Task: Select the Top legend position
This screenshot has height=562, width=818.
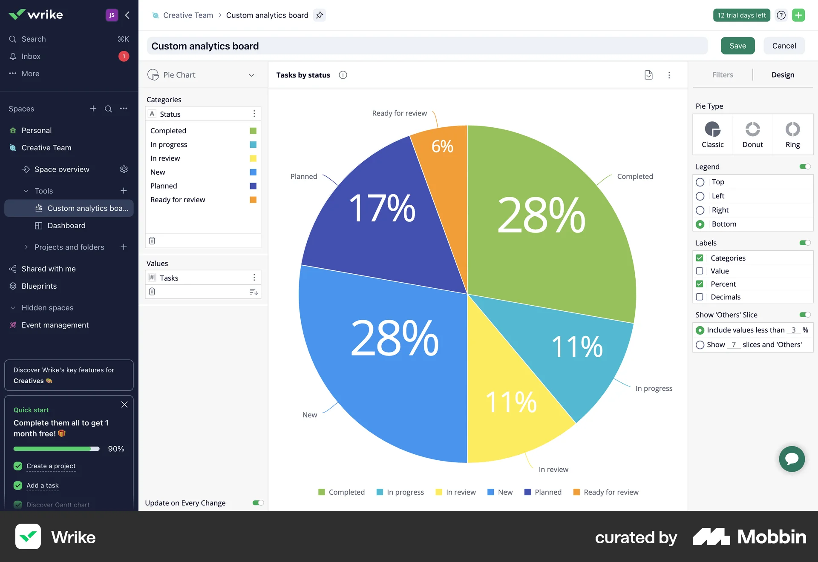Action: [700, 182]
